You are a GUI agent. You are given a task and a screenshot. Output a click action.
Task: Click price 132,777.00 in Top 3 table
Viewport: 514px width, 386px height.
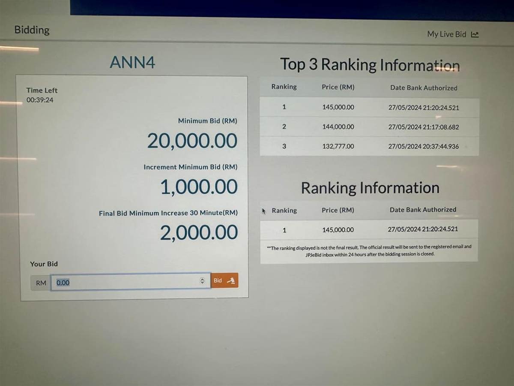(x=338, y=146)
